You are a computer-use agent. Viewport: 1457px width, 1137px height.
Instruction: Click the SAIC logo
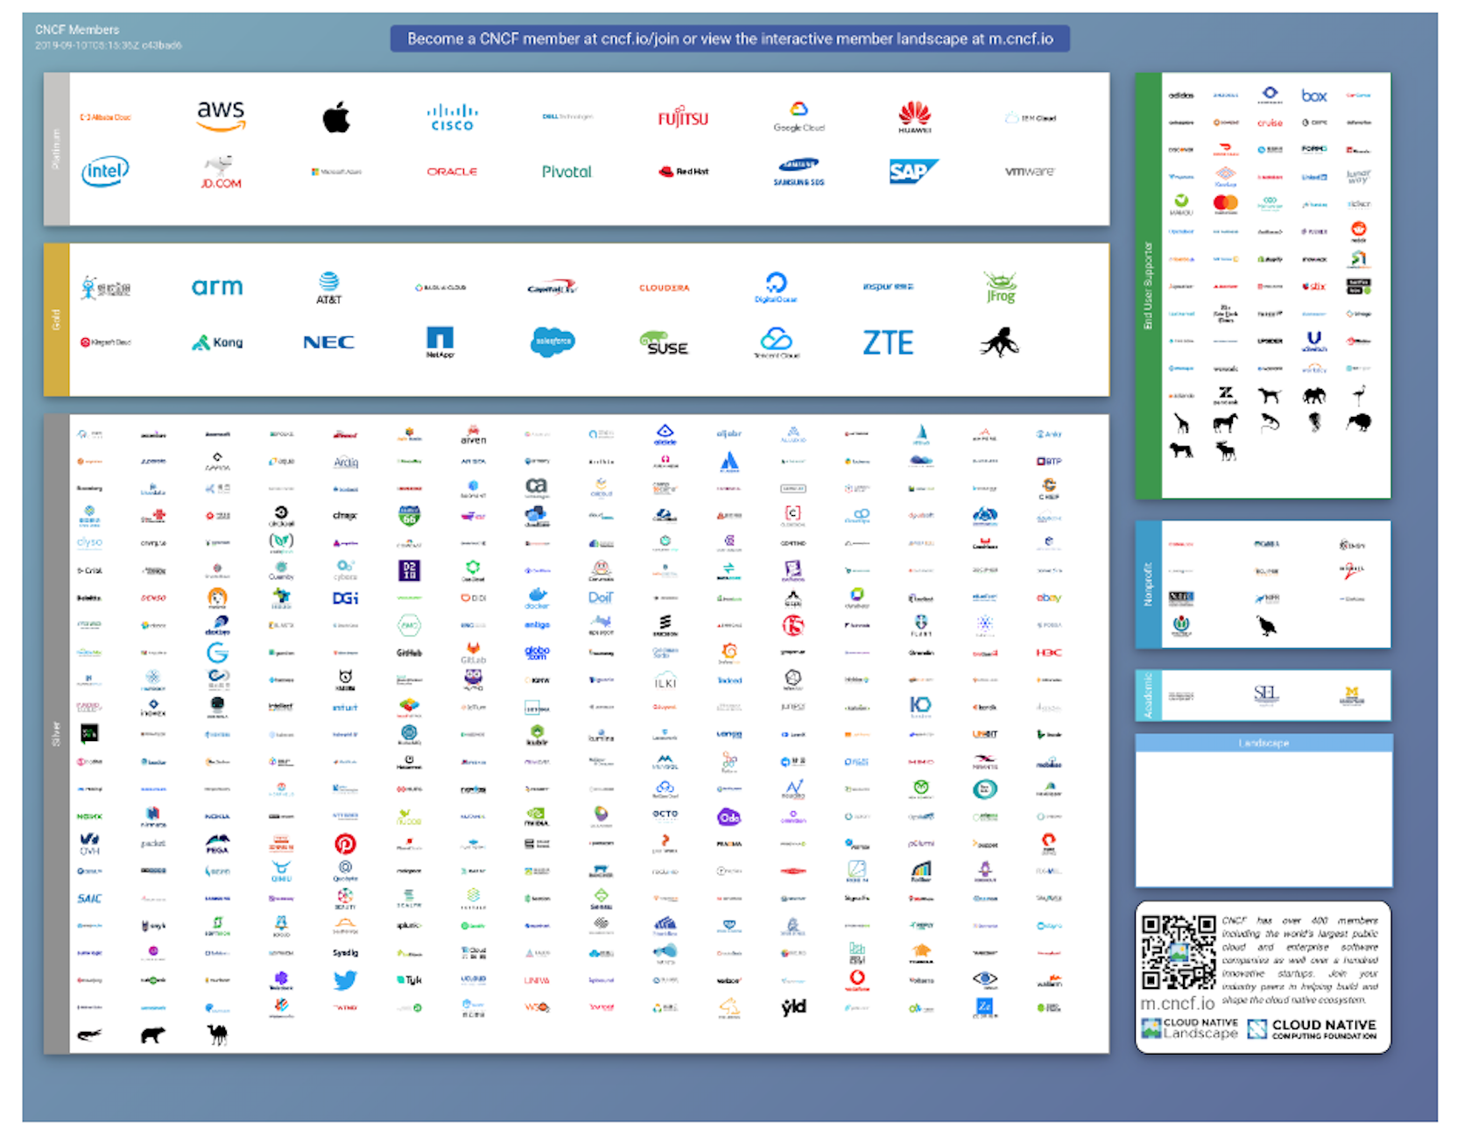click(89, 899)
